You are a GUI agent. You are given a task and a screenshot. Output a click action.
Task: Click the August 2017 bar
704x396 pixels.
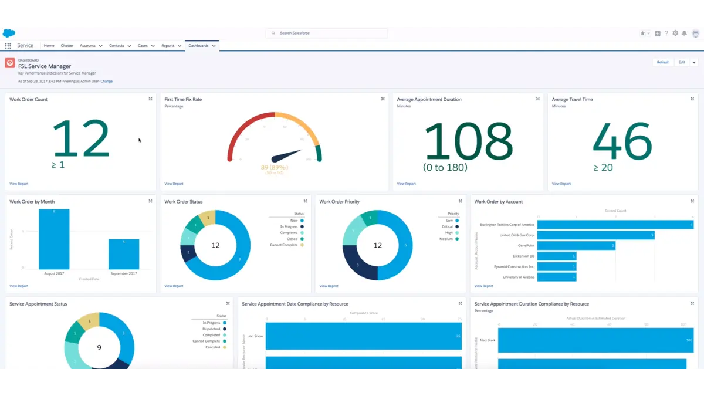[x=54, y=239]
